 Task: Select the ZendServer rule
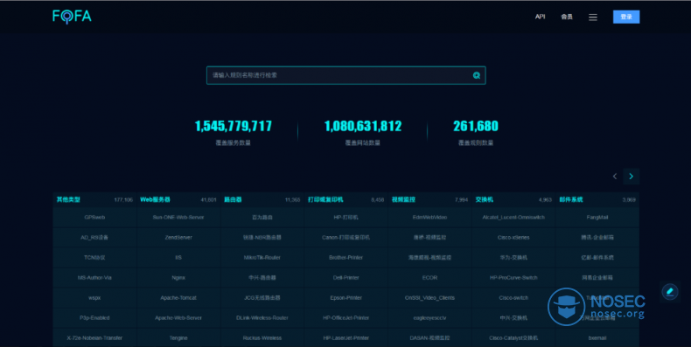click(x=178, y=238)
